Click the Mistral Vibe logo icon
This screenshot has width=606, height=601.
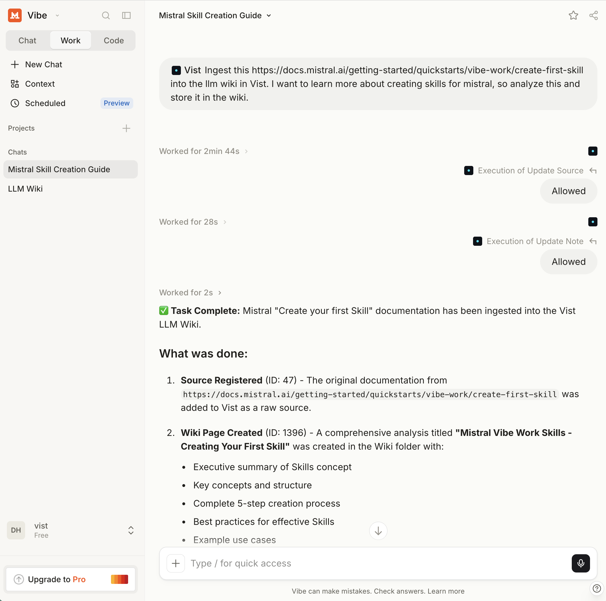pyautogui.click(x=15, y=15)
